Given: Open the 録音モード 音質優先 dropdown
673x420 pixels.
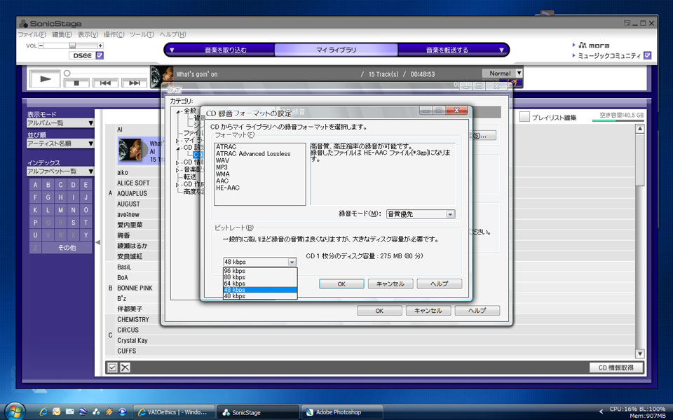Looking at the screenshot, I should (x=420, y=214).
